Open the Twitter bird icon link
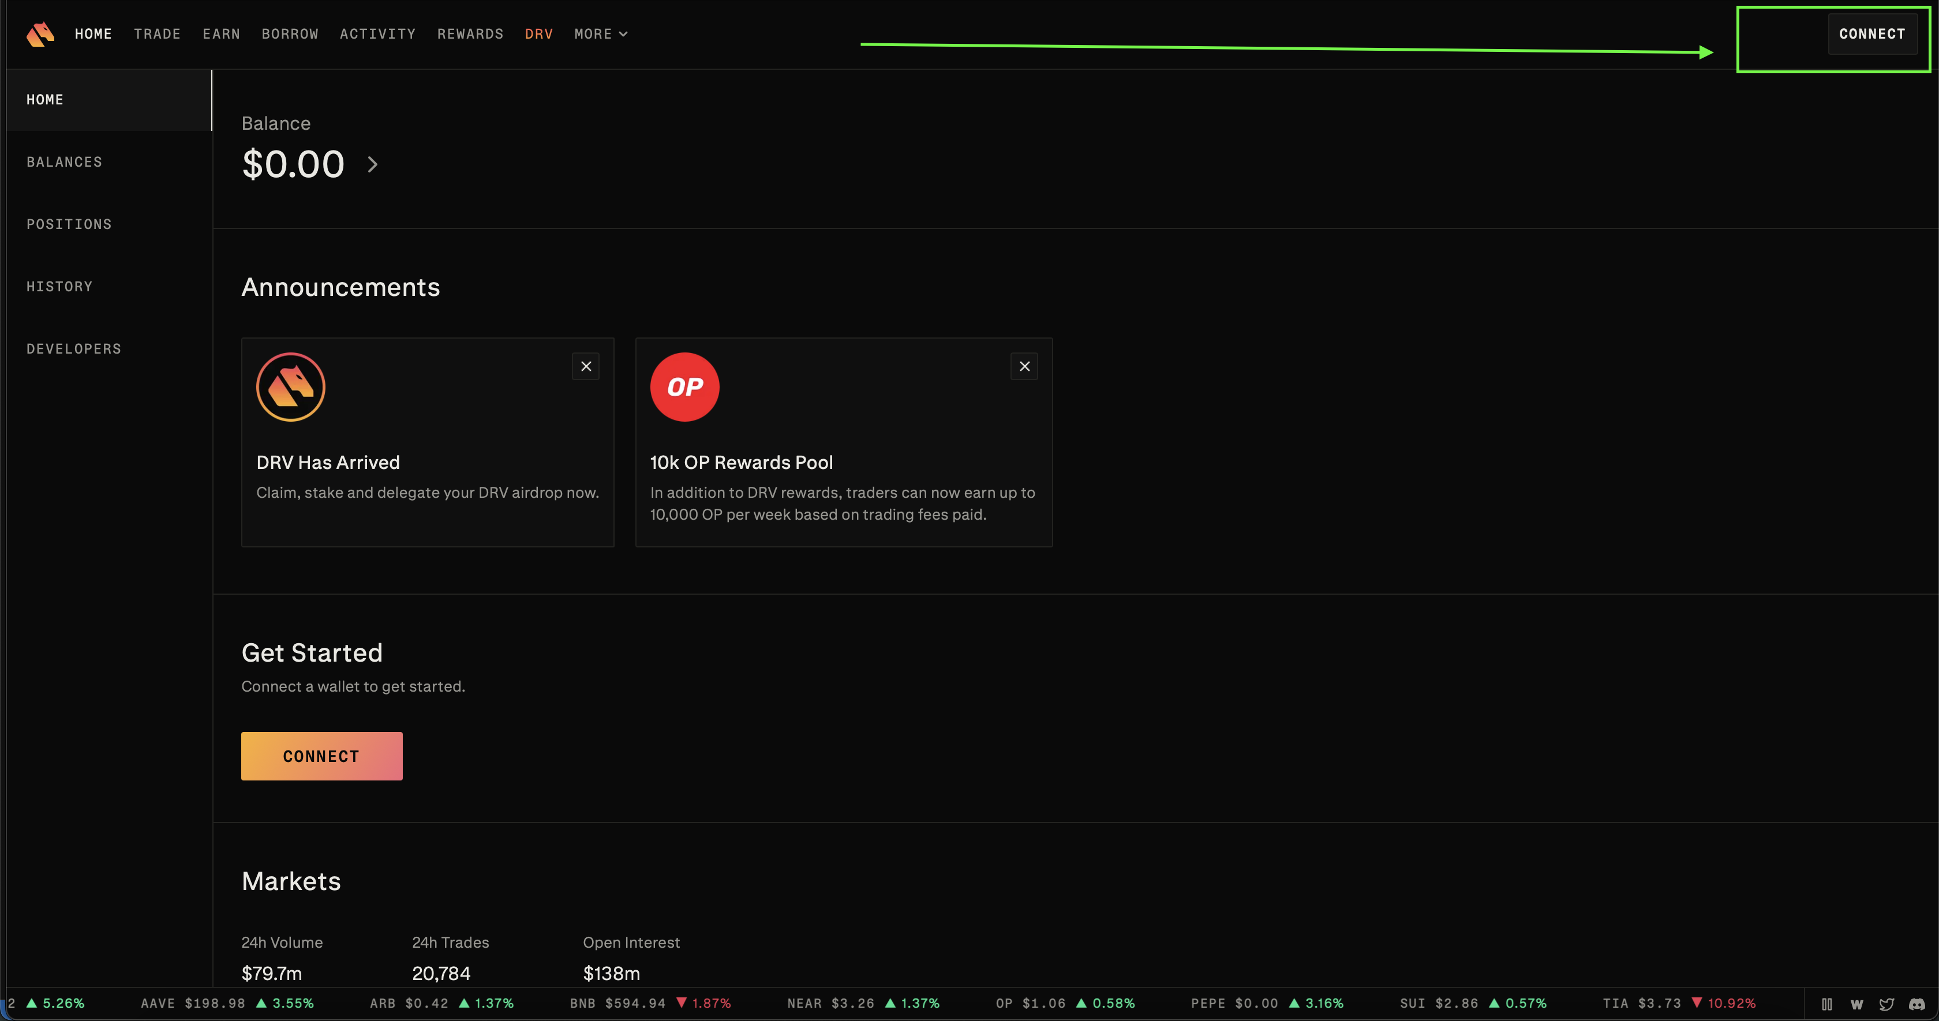The height and width of the screenshot is (1021, 1939). [x=1886, y=1004]
